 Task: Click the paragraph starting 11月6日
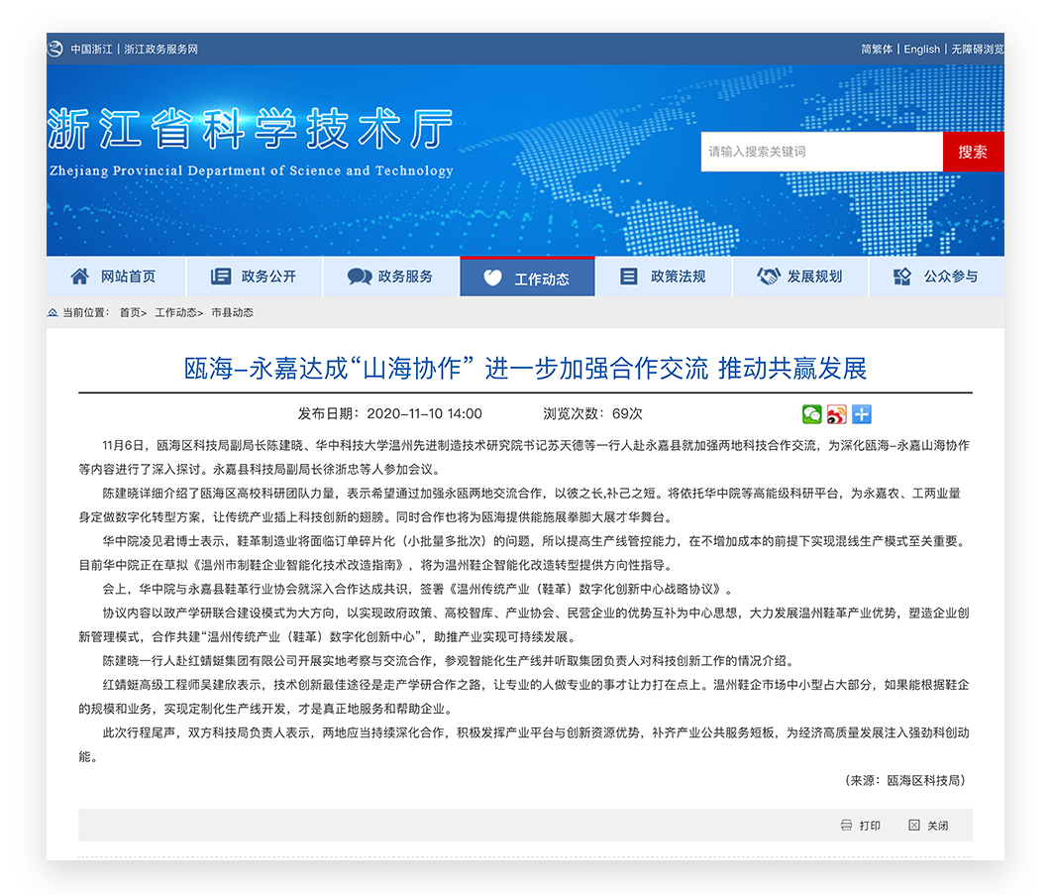(524, 457)
